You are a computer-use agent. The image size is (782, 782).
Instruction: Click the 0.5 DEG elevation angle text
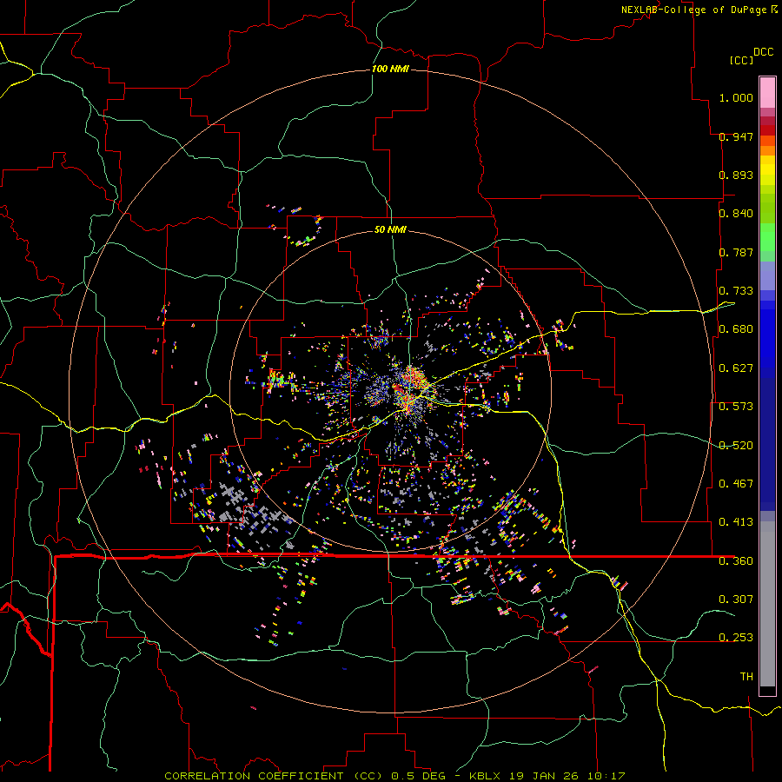[419, 776]
